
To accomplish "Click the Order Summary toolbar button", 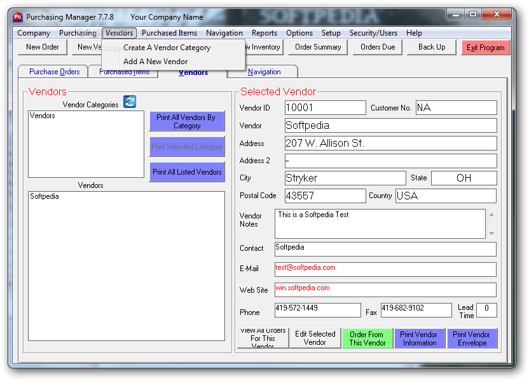I will click(x=318, y=47).
